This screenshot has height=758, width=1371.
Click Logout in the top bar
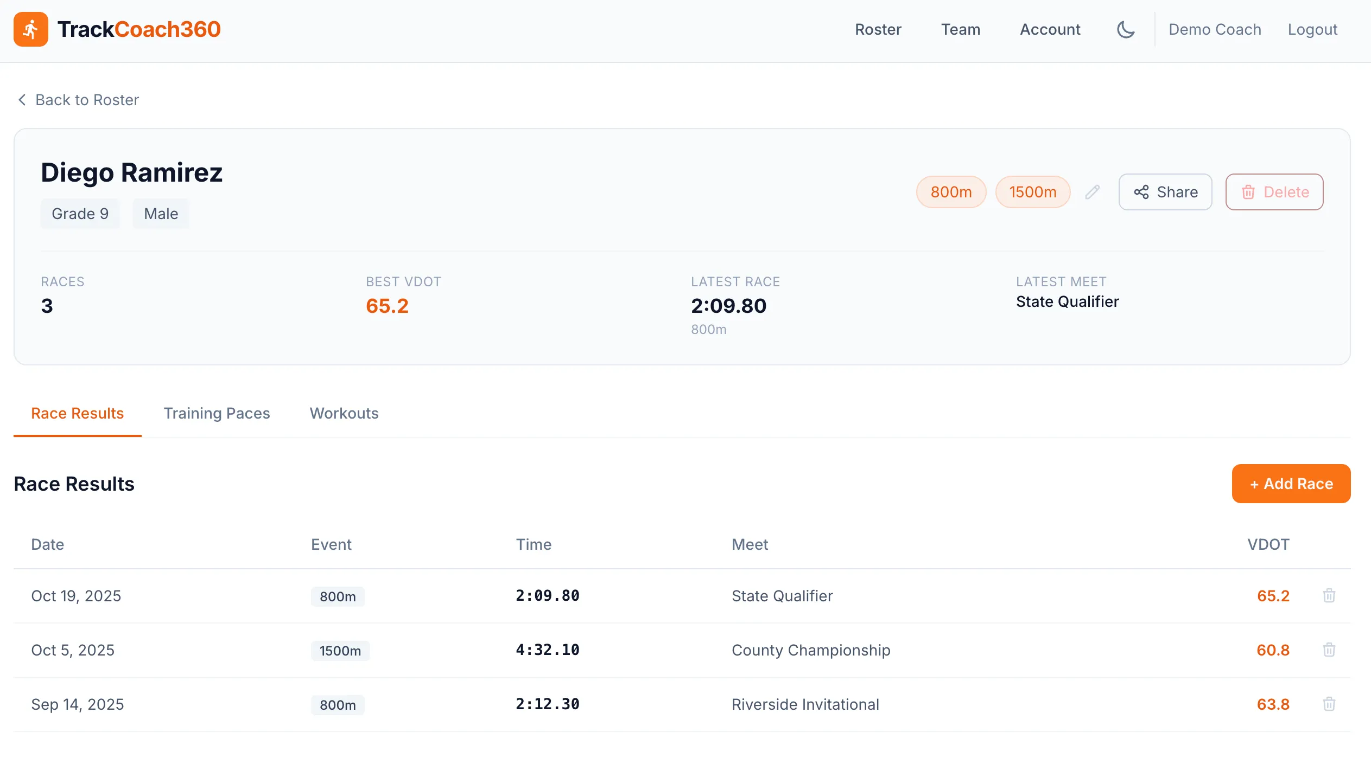(x=1312, y=29)
